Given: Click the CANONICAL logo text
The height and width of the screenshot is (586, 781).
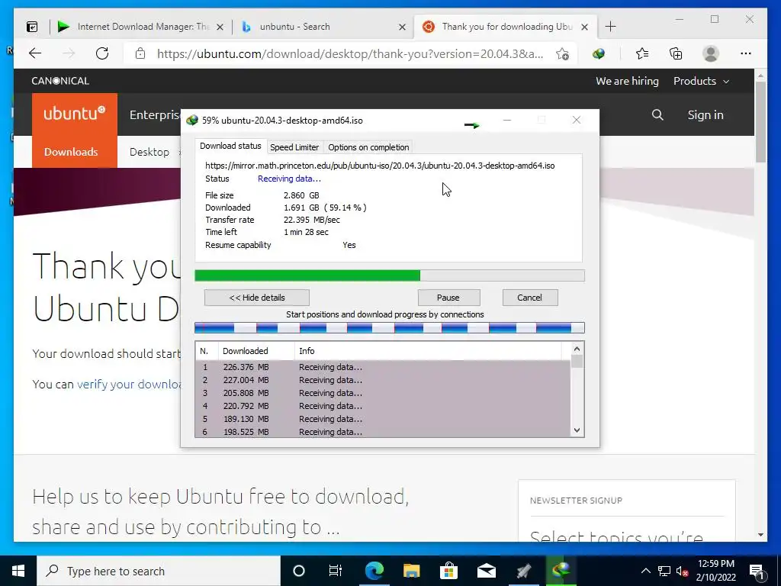Looking at the screenshot, I should tap(60, 81).
